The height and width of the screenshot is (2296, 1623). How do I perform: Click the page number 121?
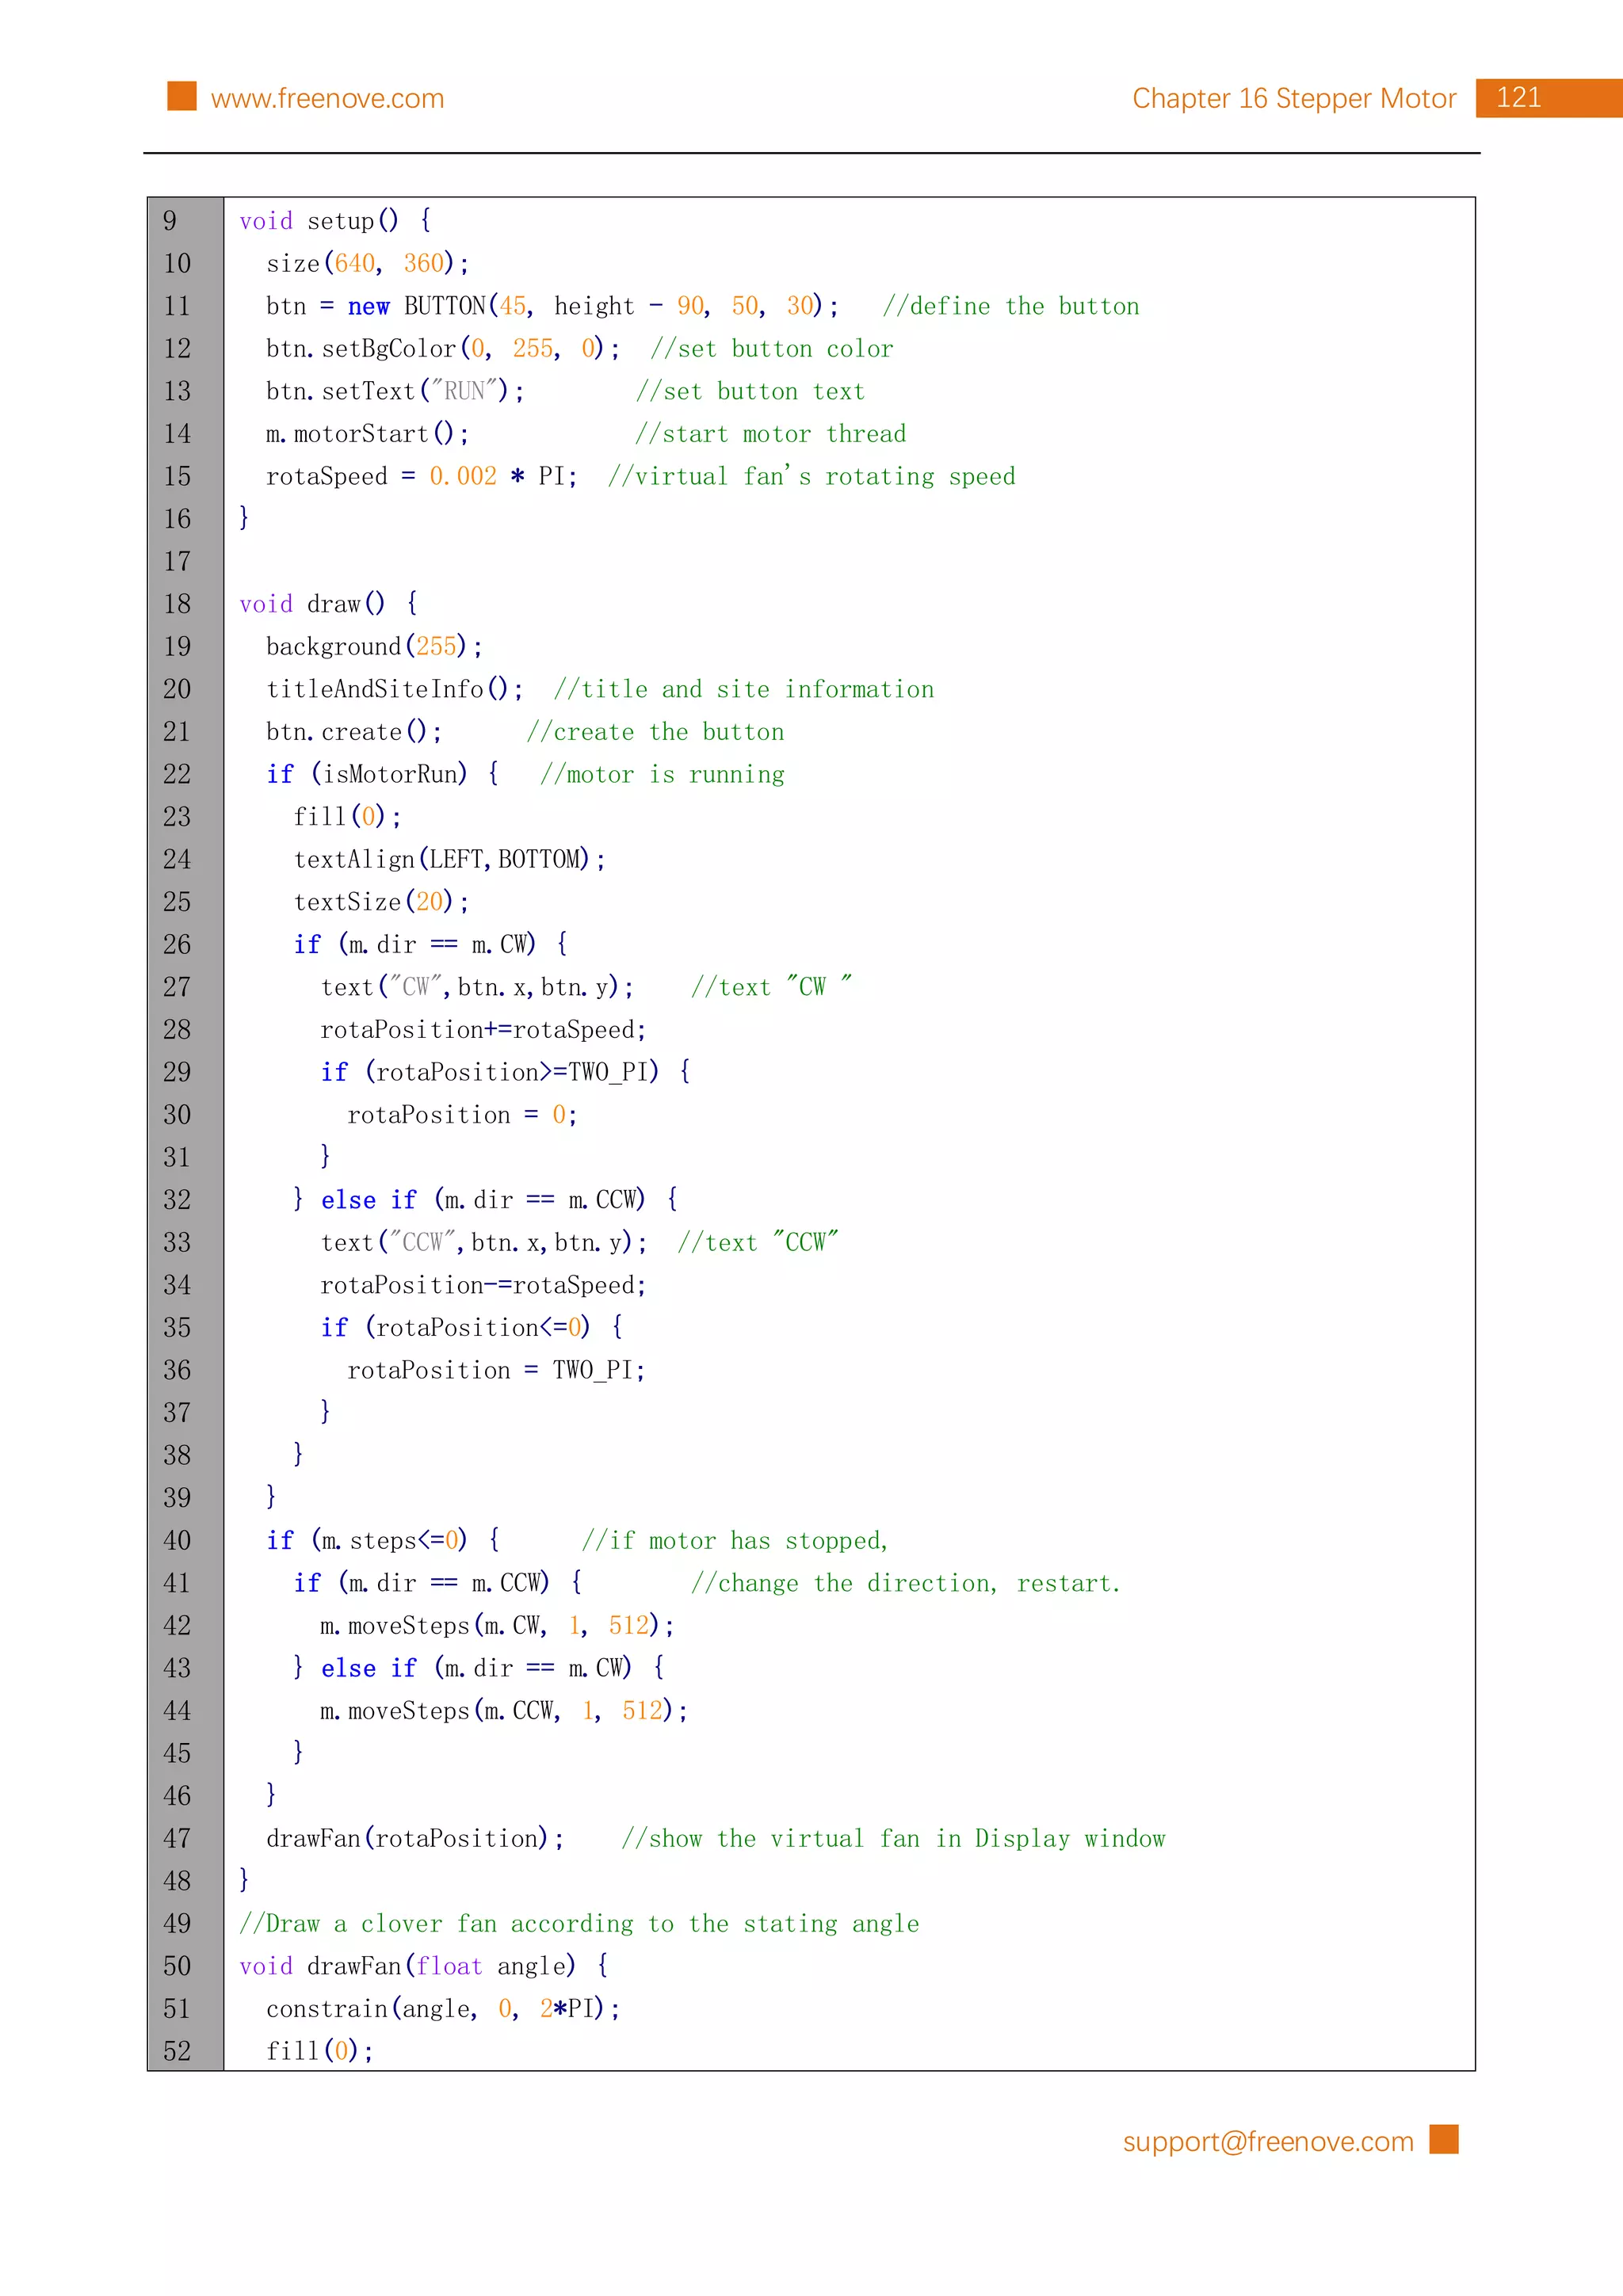tap(1518, 97)
